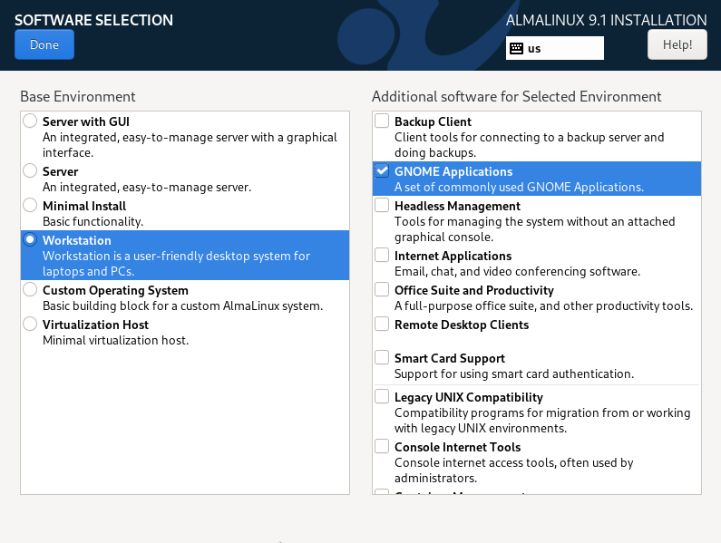The image size is (721, 543).
Task: Click the 'Internet Applications' label
Action: (453, 257)
